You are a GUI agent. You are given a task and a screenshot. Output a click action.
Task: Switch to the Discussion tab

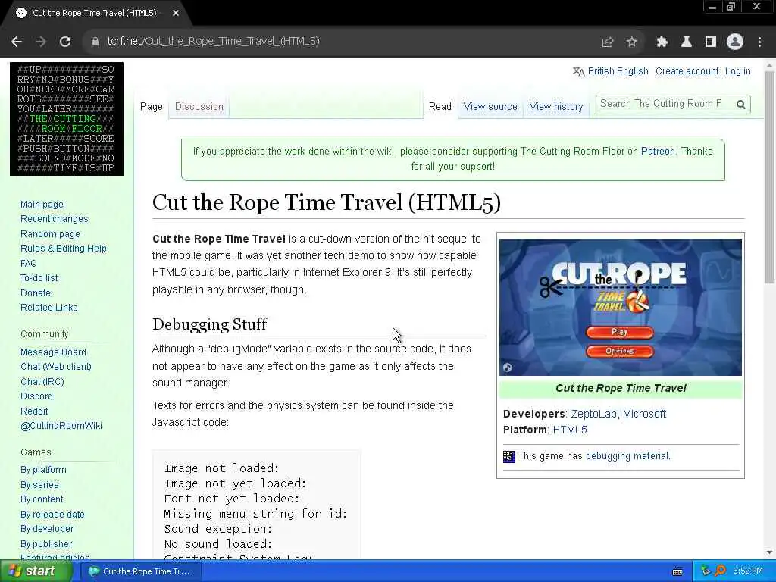click(199, 106)
